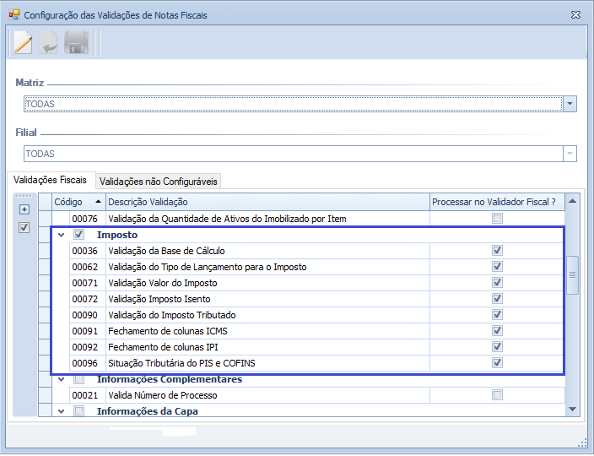Open the Matriz dropdown list
The height and width of the screenshot is (456, 594).
pyautogui.click(x=570, y=104)
